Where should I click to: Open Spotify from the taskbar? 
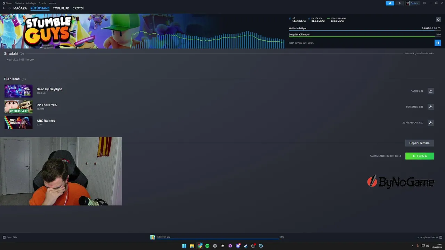[208, 246]
